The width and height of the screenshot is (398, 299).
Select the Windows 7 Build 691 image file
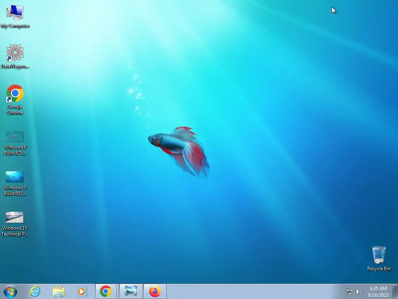tap(15, 183)
